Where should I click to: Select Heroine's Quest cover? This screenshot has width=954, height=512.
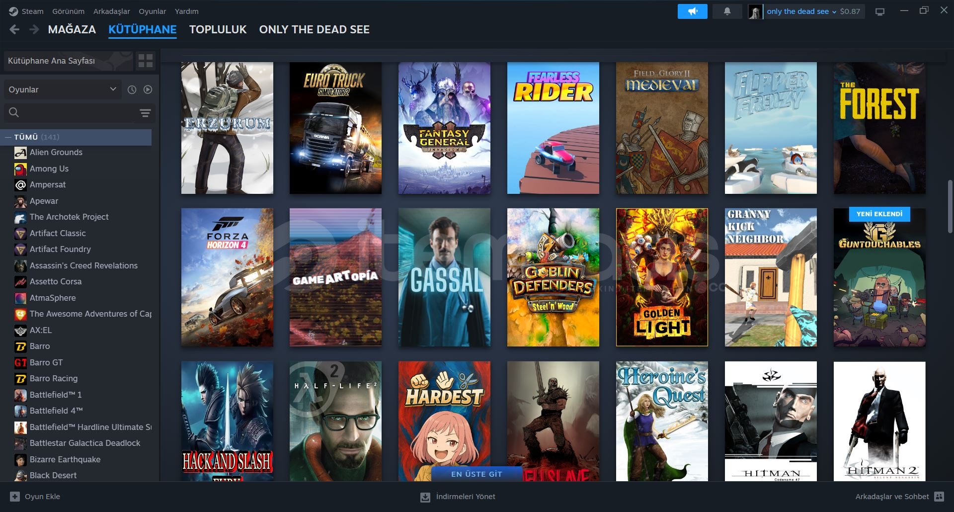click(662, 421)
